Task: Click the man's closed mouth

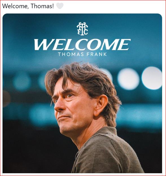Action: coord(64,117)
